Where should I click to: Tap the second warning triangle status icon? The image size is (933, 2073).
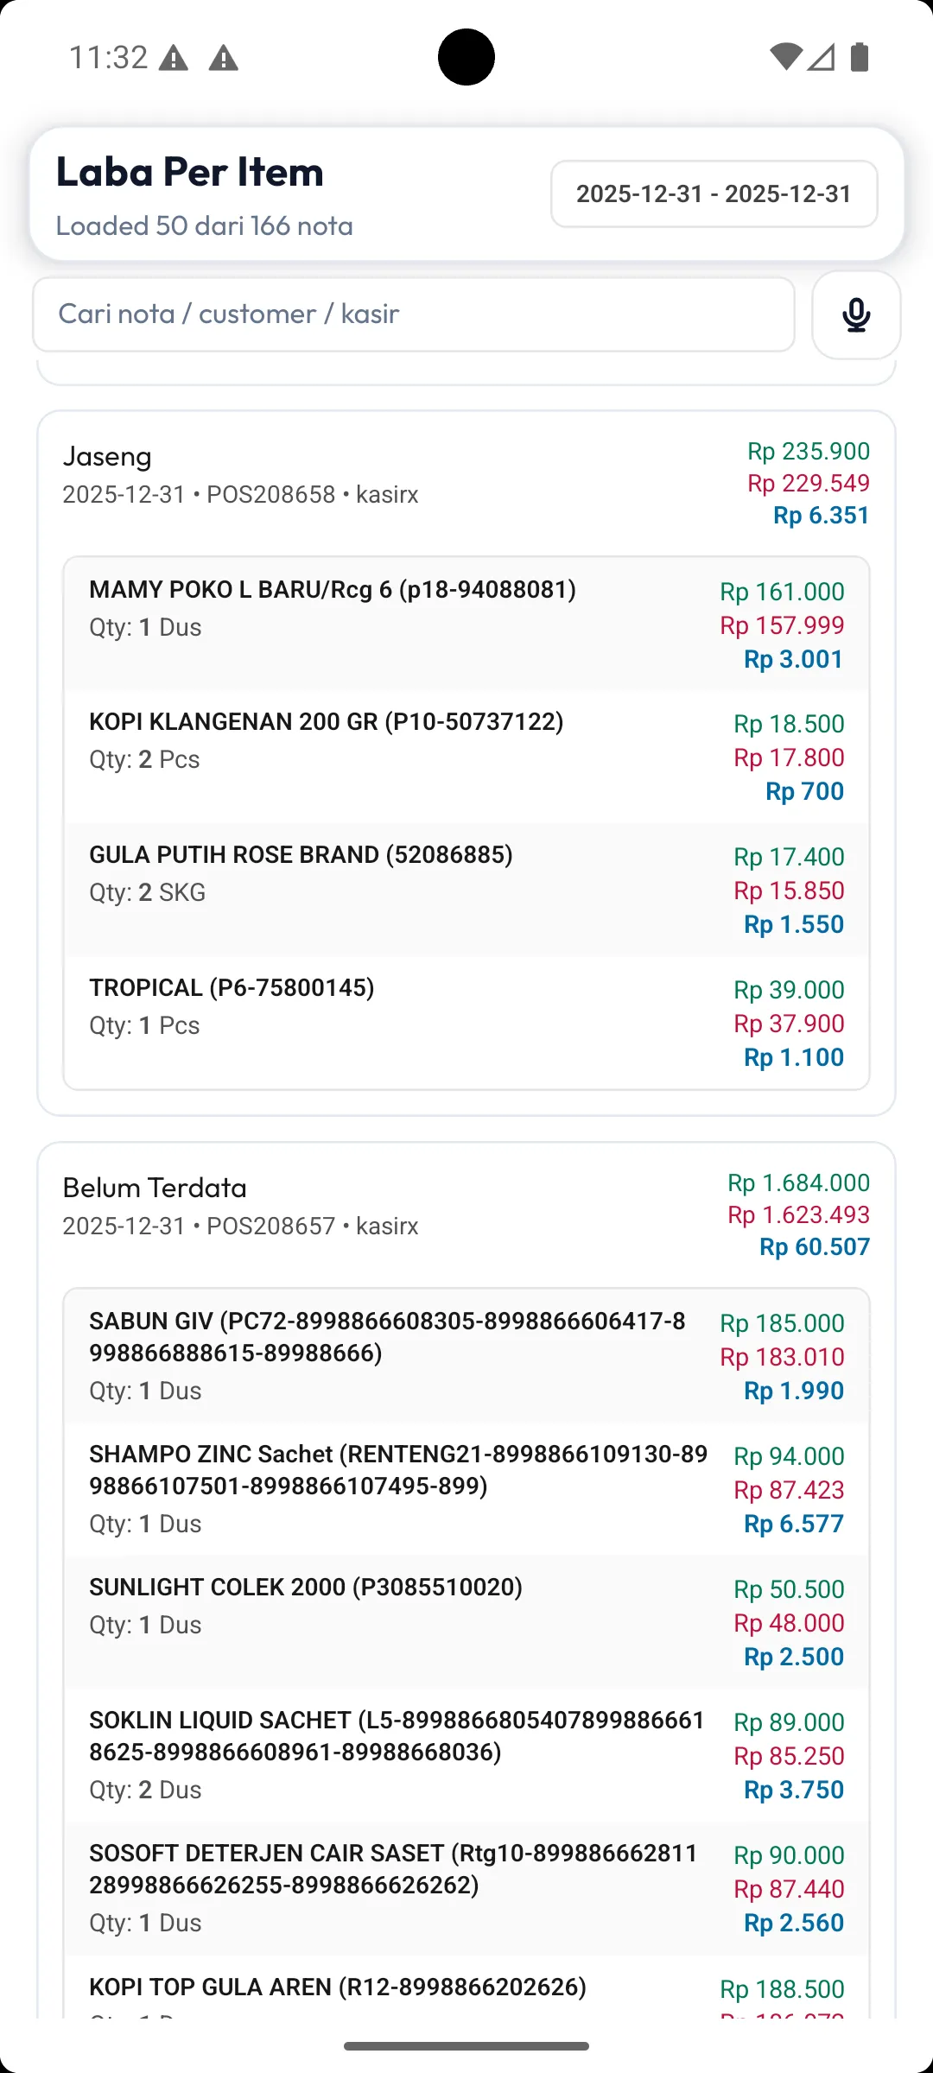[224, 59]
